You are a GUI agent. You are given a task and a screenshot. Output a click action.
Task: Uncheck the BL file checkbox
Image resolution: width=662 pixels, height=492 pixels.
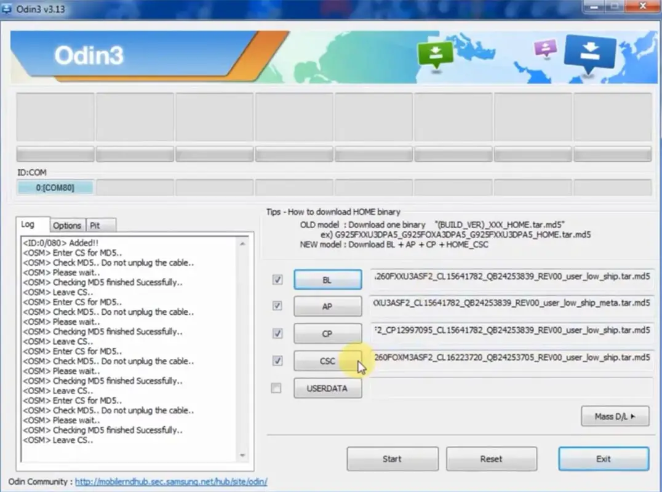tap(277, 279)
